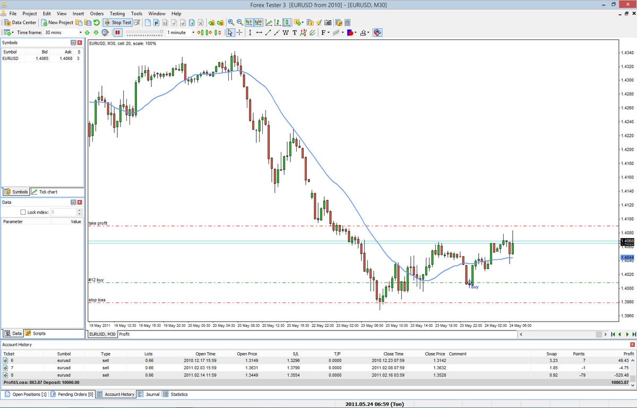Image resolution: width=637 pixels, height=408 pixels.
Task: Select the crosshair cursor tool
Action: click(239, 32)
